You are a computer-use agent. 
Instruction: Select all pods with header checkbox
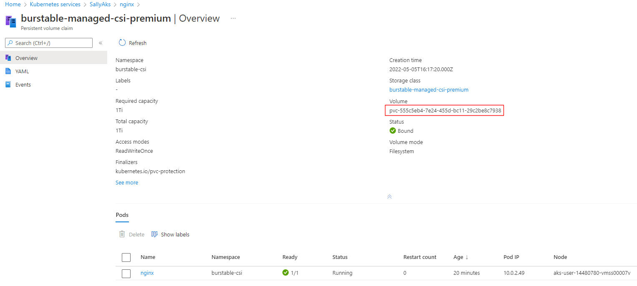point(126,257)
